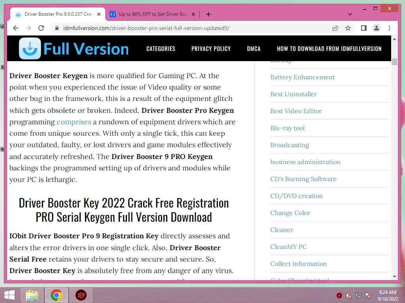This screenshot has width=405, height=303.
Task: Click the red Driver Booster tray icon
Action: 339,296
